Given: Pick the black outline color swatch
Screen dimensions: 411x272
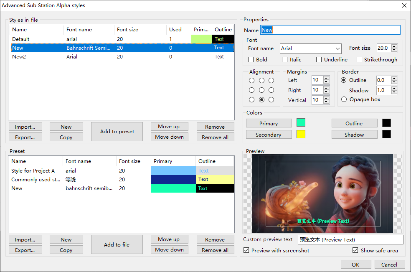Looking at the screenshot, I should point(386,122).
